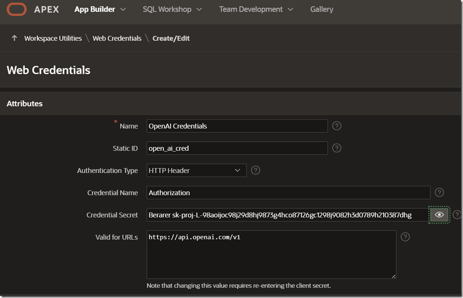
Task: Open help for Credential Secret field
Action: tap(457, 215)
